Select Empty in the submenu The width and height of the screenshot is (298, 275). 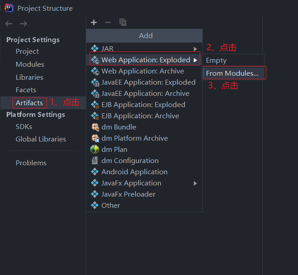[233, 60]
